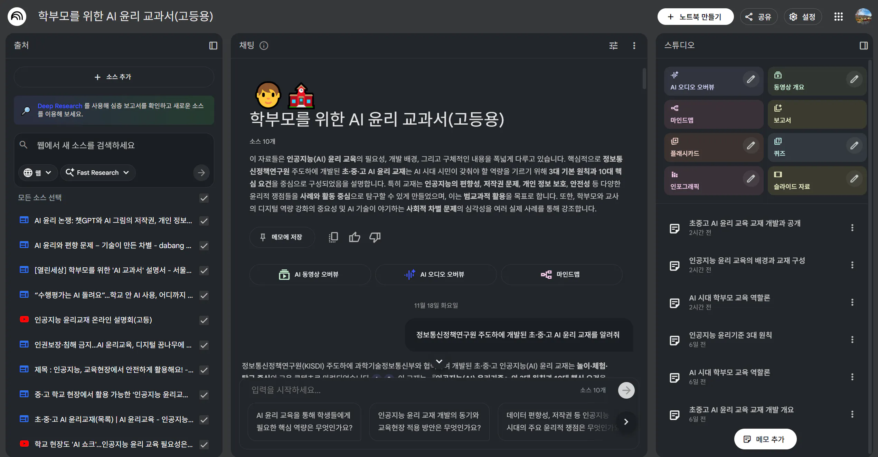Collapse the 스튜디오 panel icon

(x=863, y=46)
